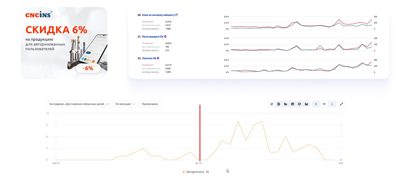
Task: Switch to pie chart view icon
Action: tap(300, 104)
